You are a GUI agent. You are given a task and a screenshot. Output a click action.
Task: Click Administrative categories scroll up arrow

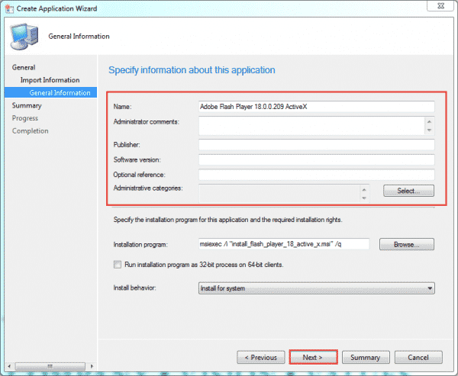pyautogui.click(x=364, y=189)
